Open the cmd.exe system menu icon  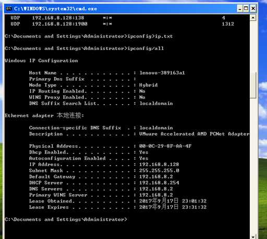coord(8,8)
